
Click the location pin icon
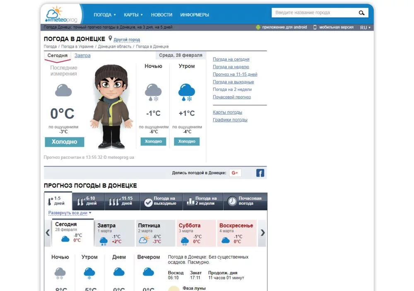pyautogui.click(x=110, y=39)
